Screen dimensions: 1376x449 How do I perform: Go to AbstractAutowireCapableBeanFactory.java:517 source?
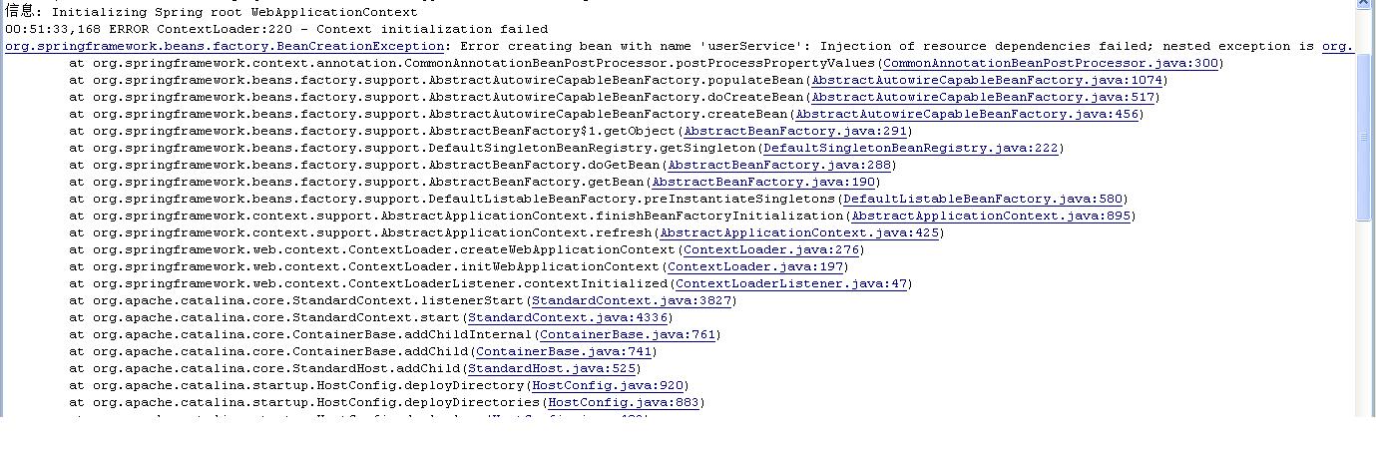click(982, 97)
